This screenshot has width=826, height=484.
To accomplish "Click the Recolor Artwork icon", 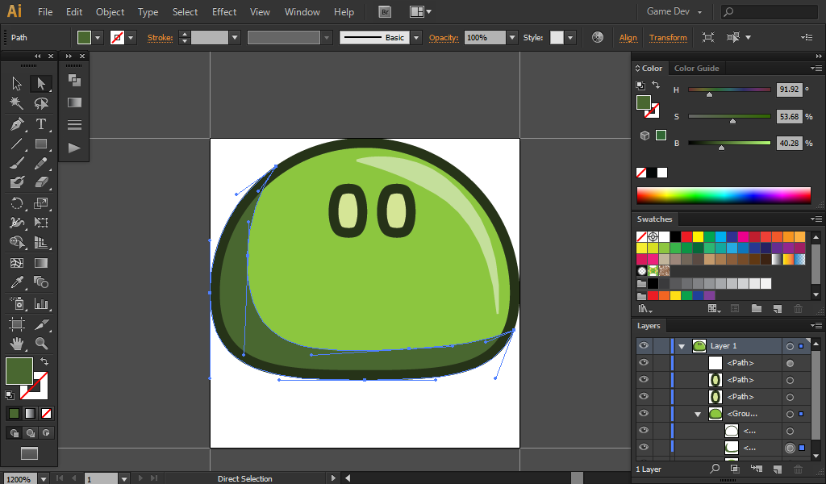I will point(597,37).
